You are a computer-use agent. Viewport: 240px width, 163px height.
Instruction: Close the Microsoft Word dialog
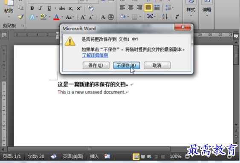coord(182,27)
